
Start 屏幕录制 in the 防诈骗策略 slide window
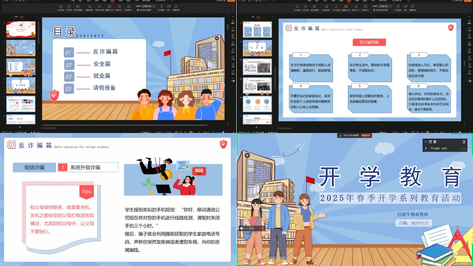(x=412, y=7)
